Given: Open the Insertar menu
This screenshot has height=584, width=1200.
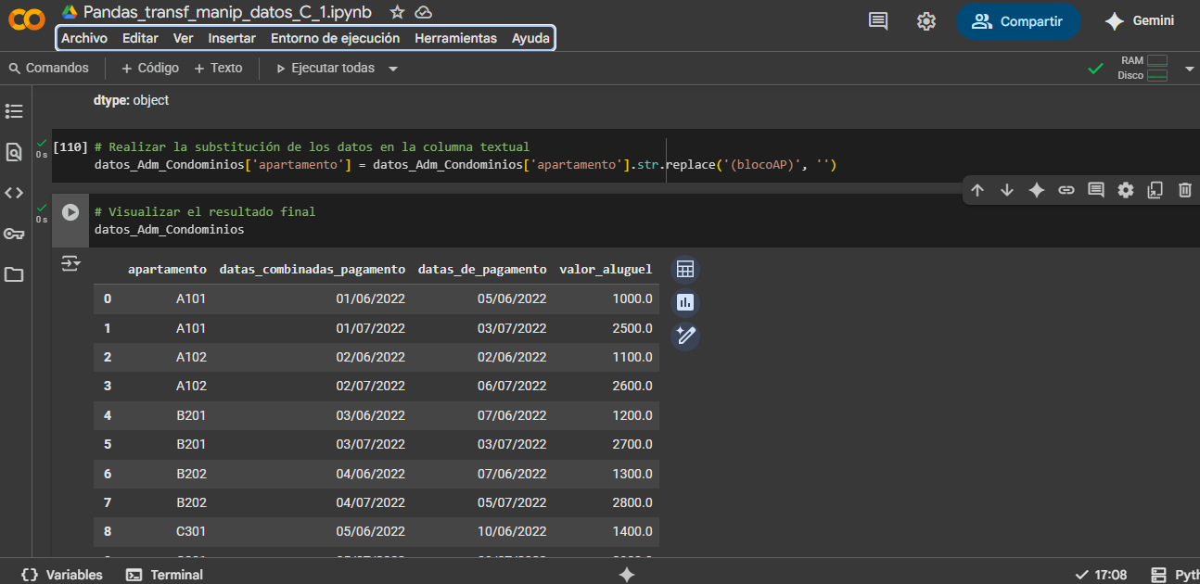Looking at the screenshot, I should click(x=232, y=38).
